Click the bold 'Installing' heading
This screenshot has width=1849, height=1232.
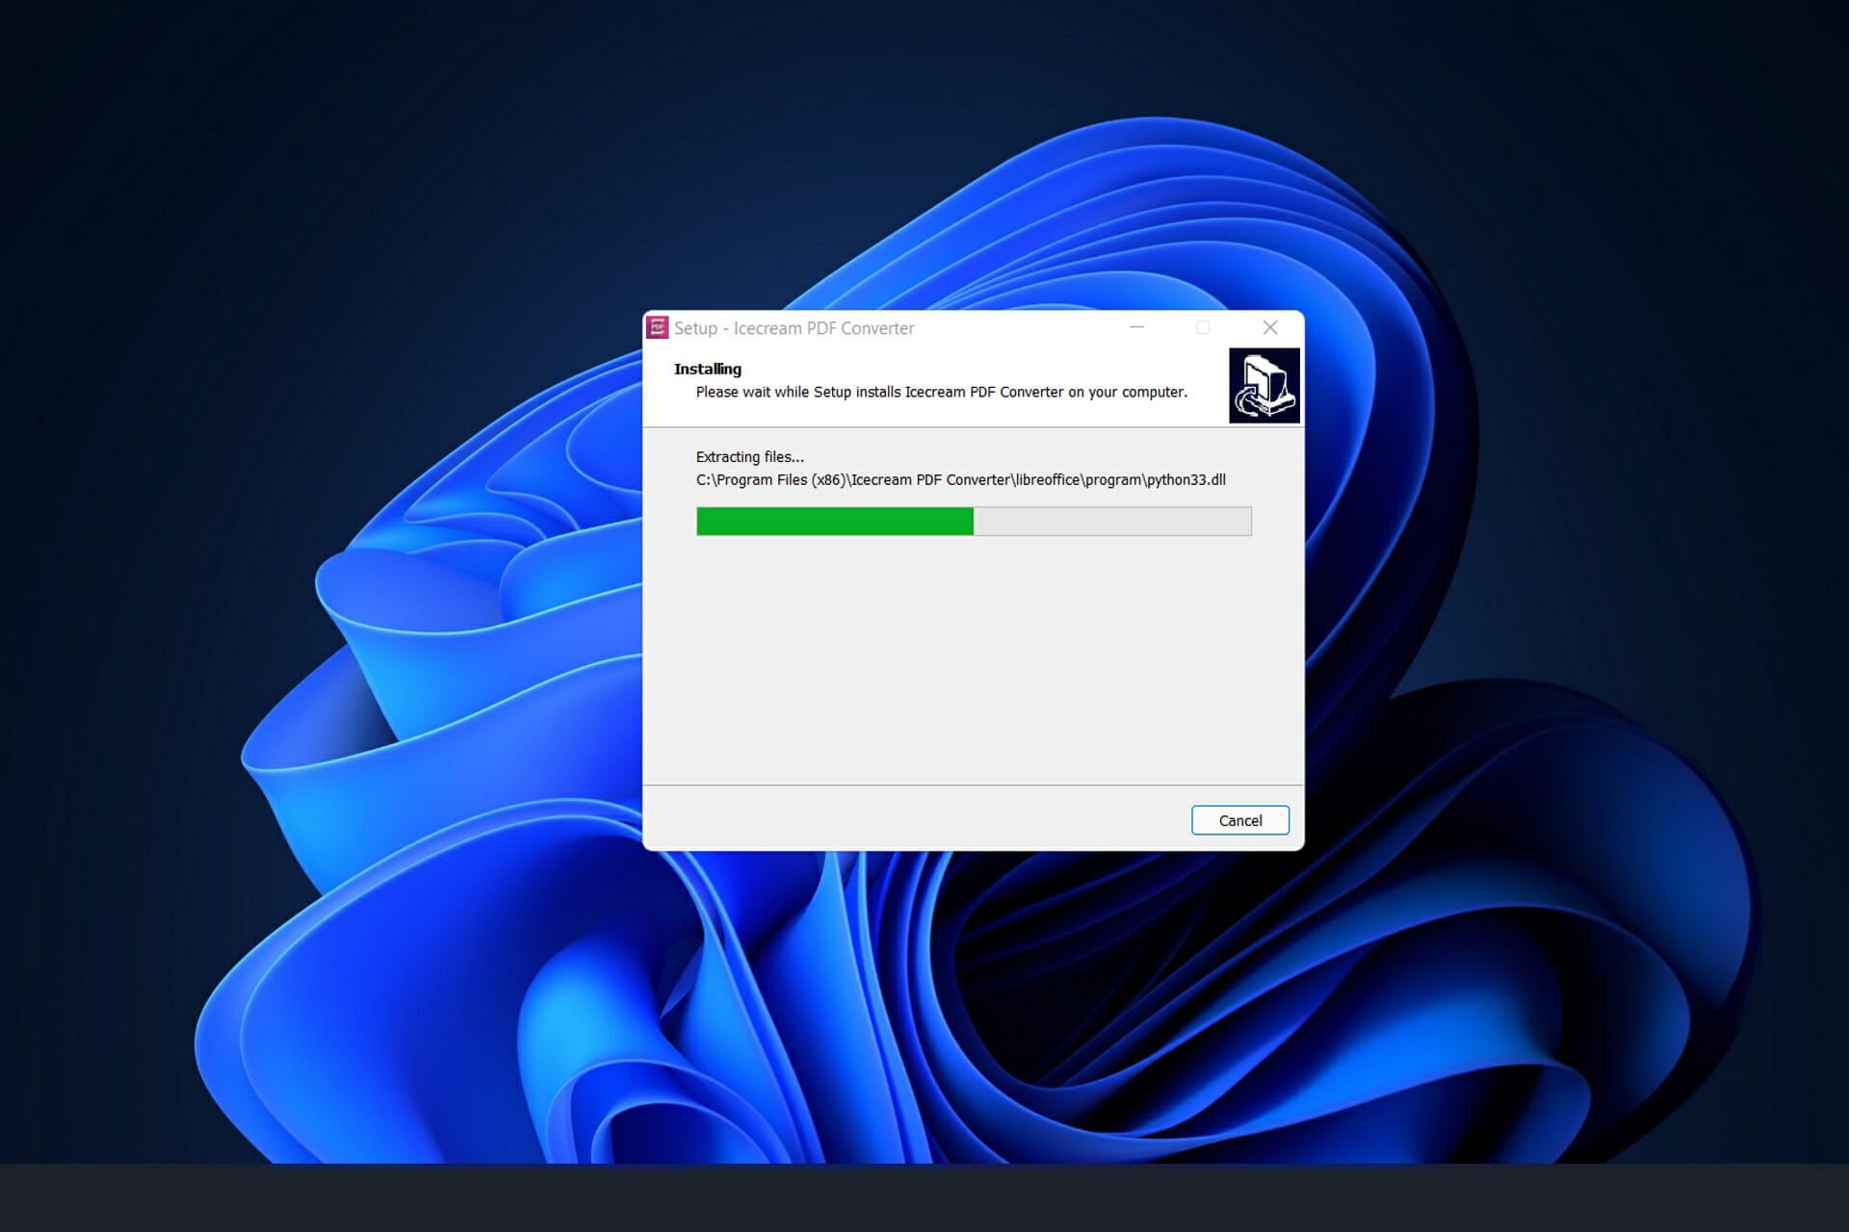707,369
